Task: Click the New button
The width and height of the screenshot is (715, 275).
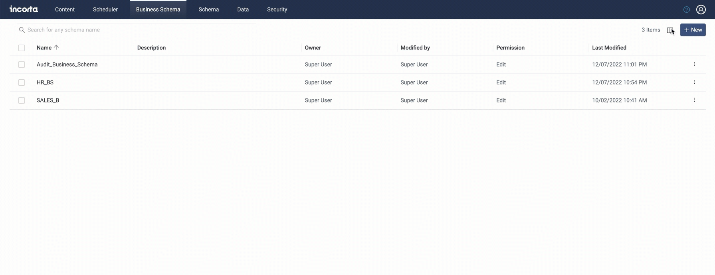Action: (693, 30)
